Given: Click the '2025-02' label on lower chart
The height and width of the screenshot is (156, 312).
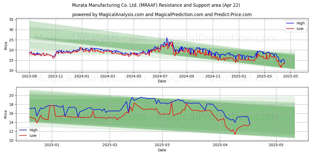Looking at the screenshot, I should coord(110,145).
